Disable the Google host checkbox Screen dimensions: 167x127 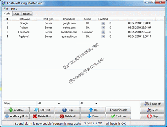[103, 23]
